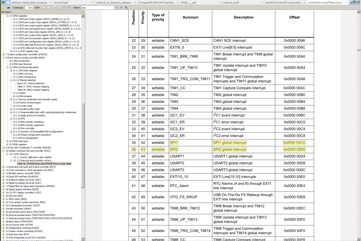This screenshot has width=361, height=241.
Task: Click the page number input field
Action: (x=28, y=7)
